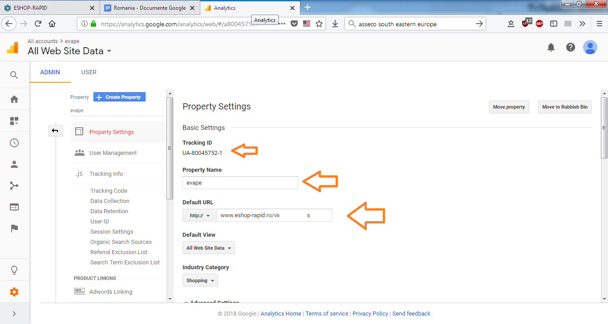Switch to USER tab

(x=89, y=72)
